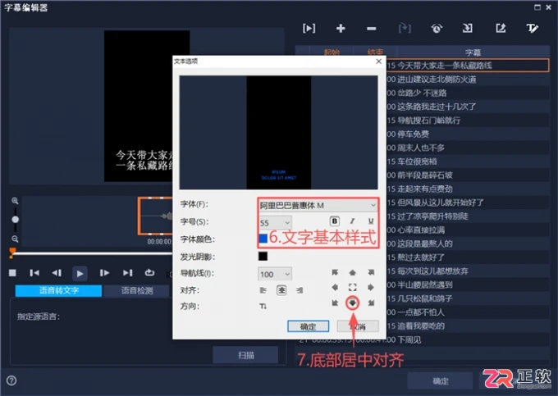The image size is (558, 396).
Task: Click the 扫描 scan button
Action: (x=245, y=355)
